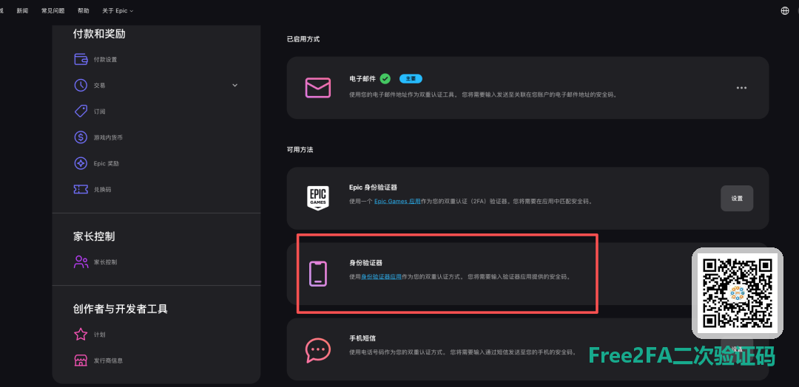This screenshot has height=387, width=799.
Task: Follow the 身份验证器应用 link
Action: pyautogui.click(x=382, y=277)
